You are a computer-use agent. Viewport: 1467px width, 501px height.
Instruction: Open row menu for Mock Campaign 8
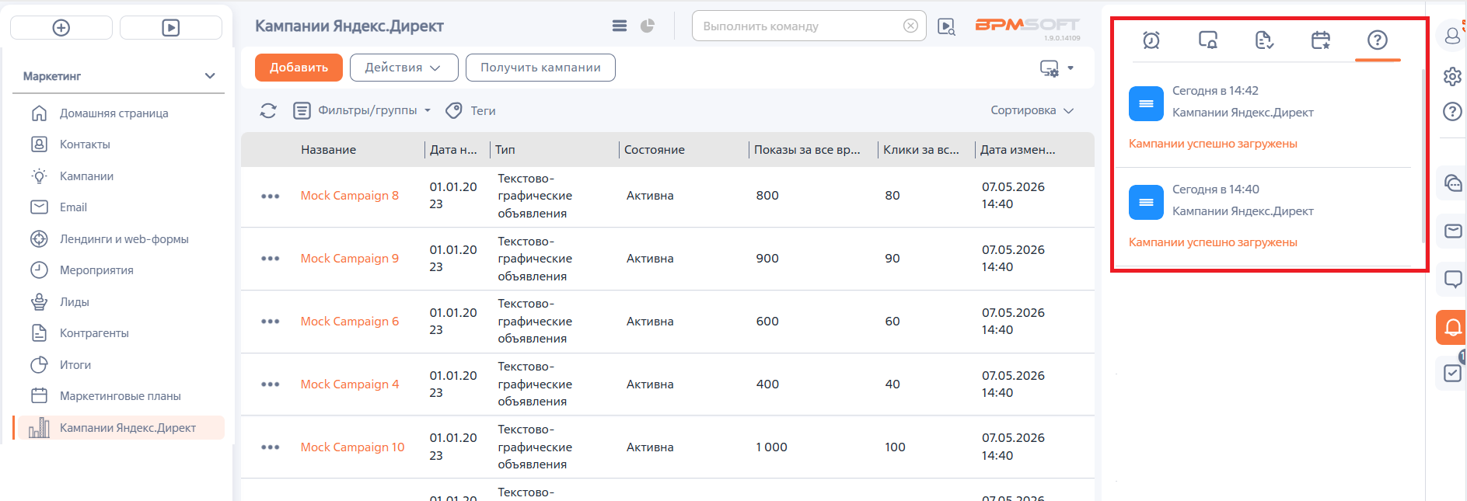(x=271, y=197)
